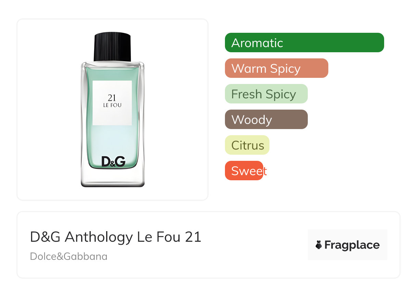The height and width of the screenshot is (295, 417).
Task: Click the Fragplace bottle icon
Action: point(319,245)
